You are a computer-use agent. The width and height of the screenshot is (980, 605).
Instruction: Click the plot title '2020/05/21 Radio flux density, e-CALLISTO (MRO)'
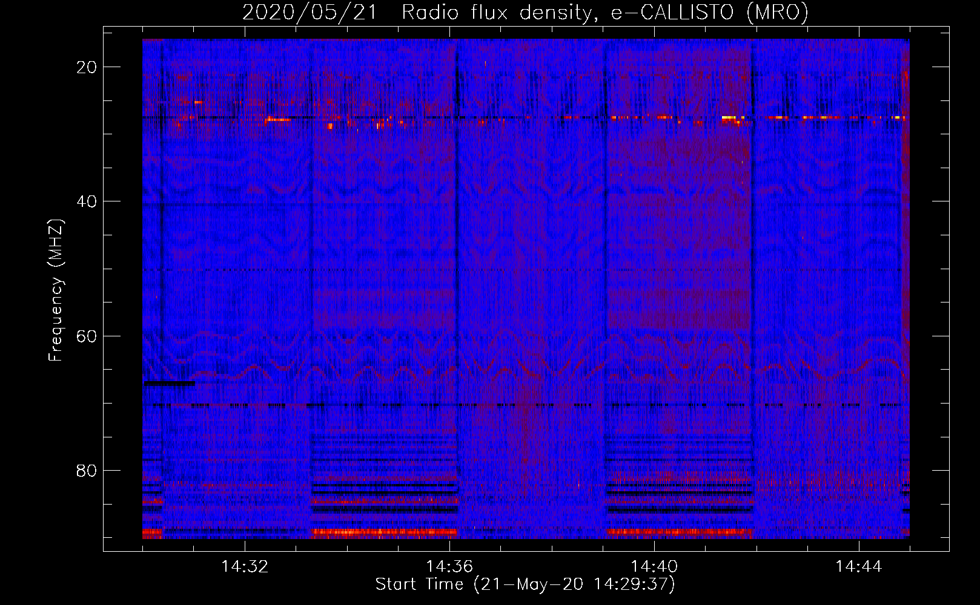[x=525, y=12]
